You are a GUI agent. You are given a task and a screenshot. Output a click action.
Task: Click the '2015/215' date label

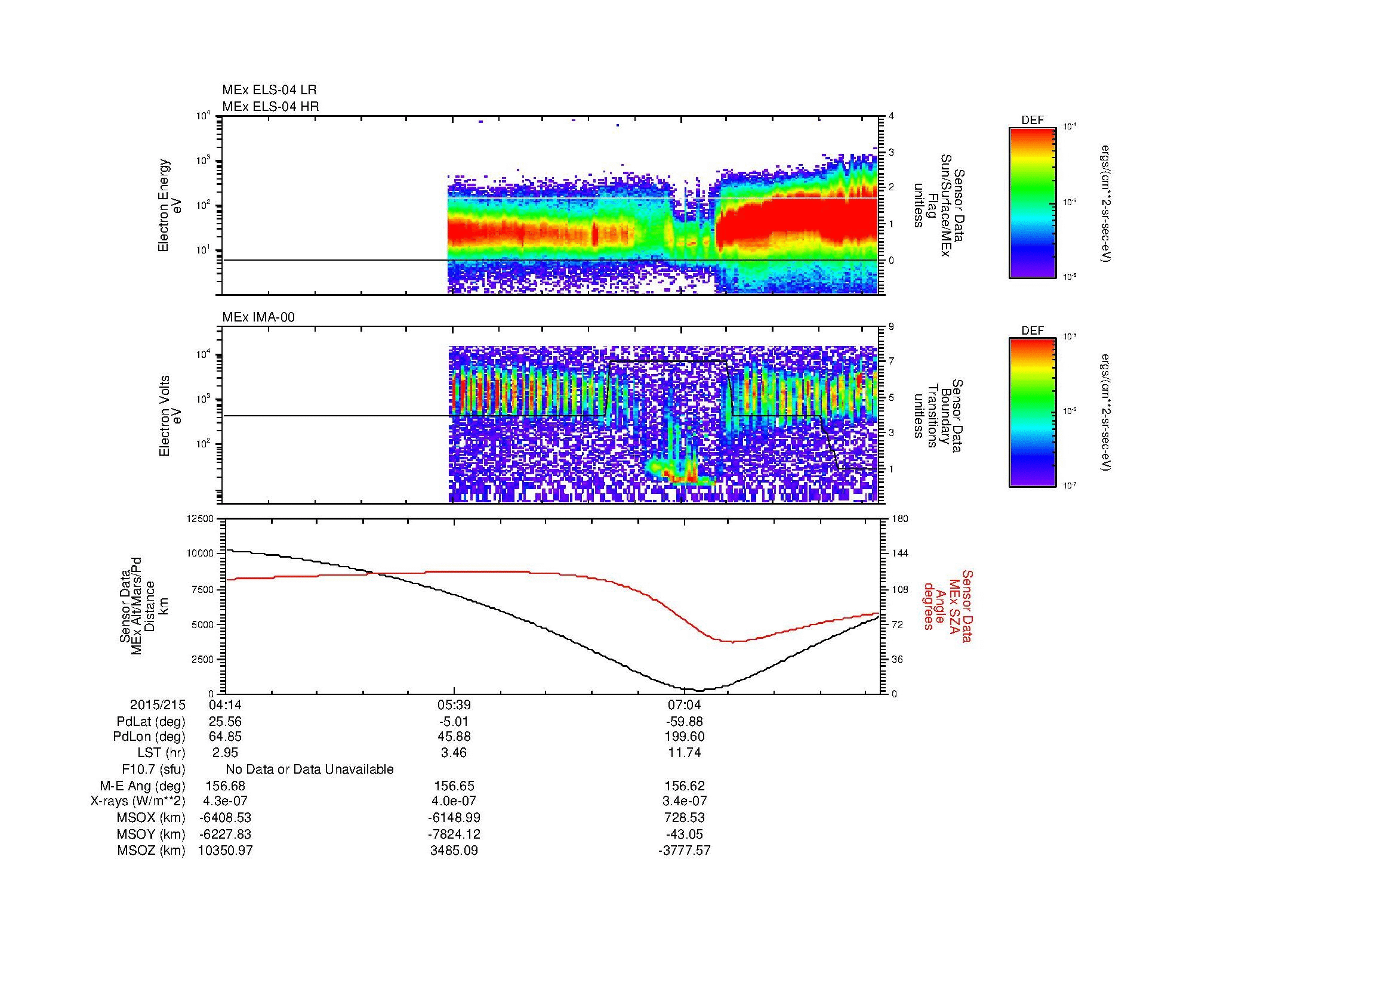coord(158,705)
